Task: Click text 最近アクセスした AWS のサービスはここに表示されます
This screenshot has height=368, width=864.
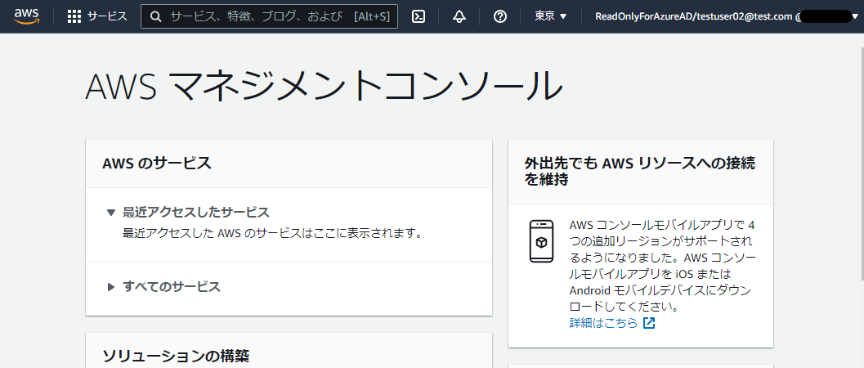Action: 272,234
